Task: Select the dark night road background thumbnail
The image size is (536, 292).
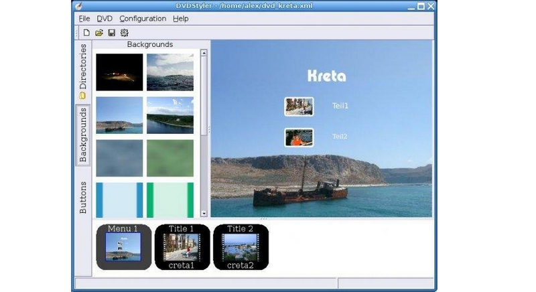Action: click(119, 72)
